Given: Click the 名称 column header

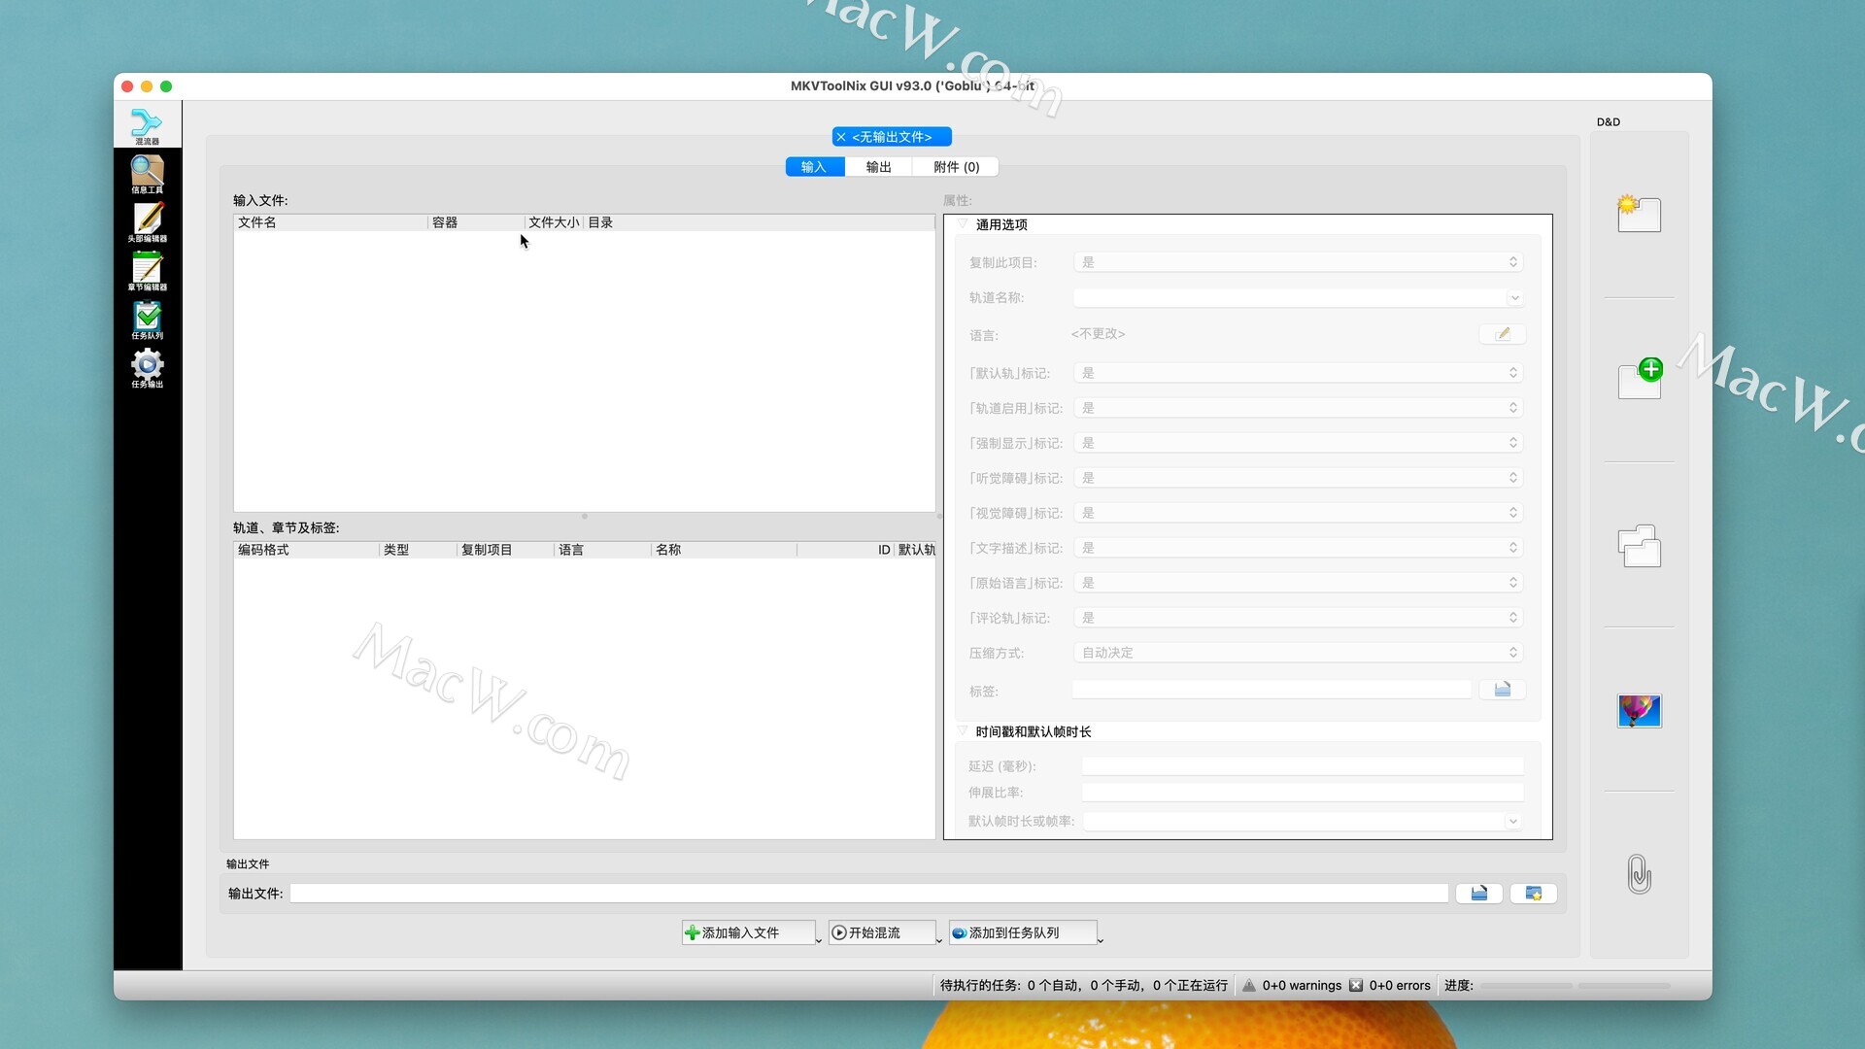Looking at the screenshot, I should pyautogui.click(x=724, y=550).
